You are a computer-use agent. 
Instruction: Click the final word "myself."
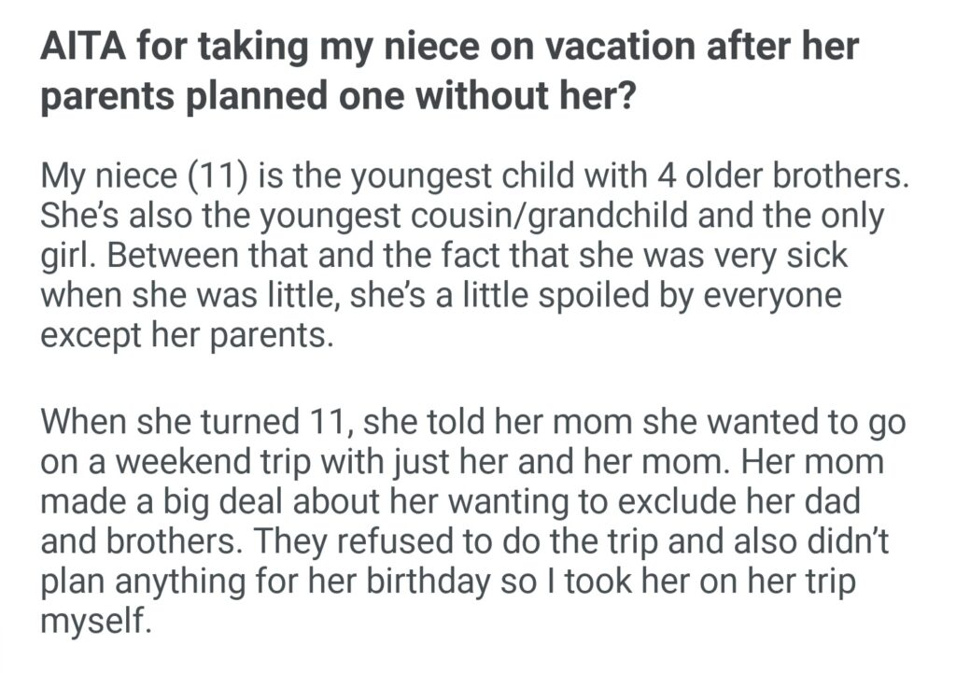click(94, 621)
